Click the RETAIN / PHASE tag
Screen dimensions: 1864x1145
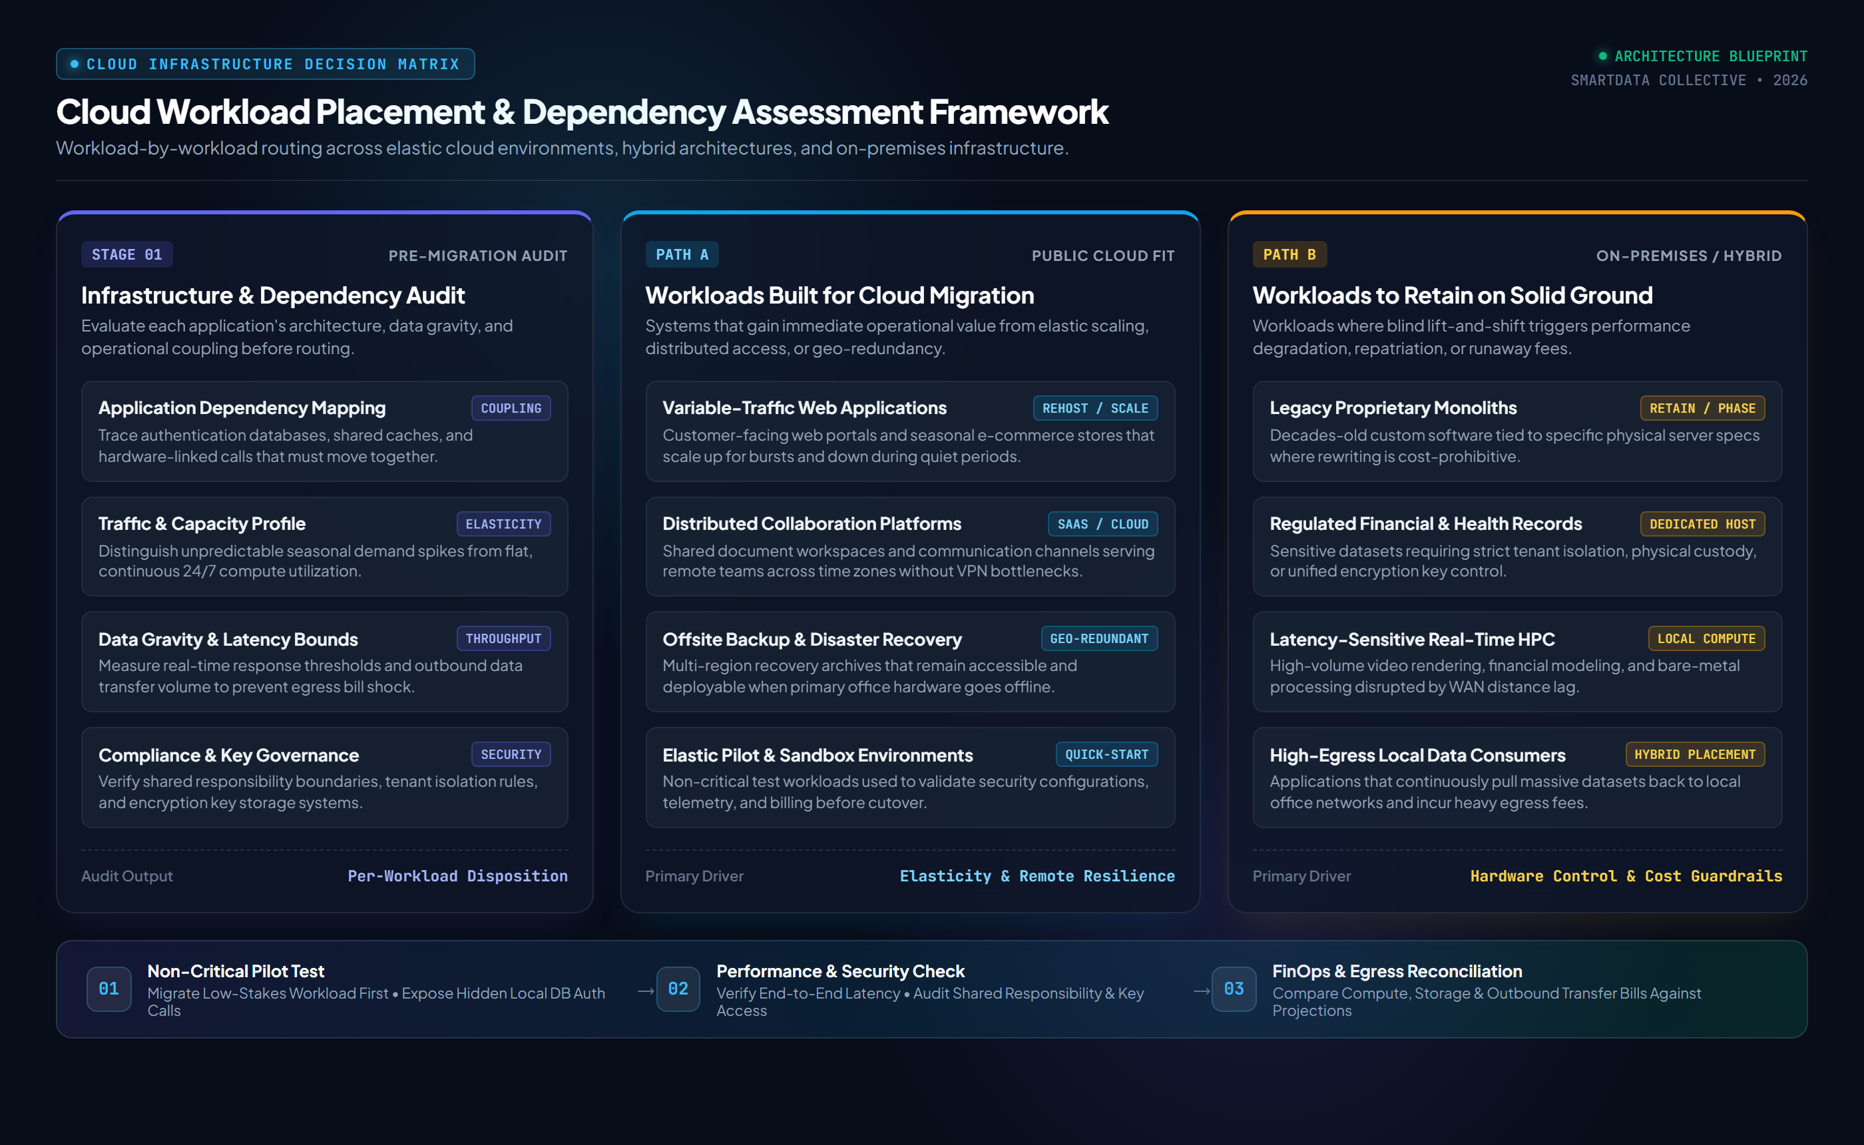[1702, 408]
